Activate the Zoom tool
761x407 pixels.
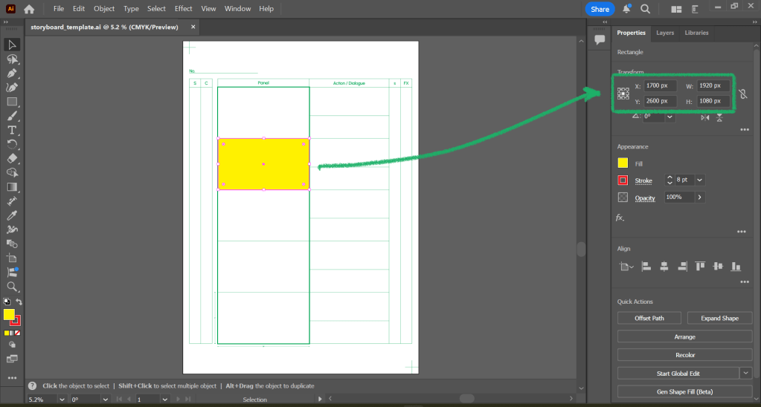(12, 286)
